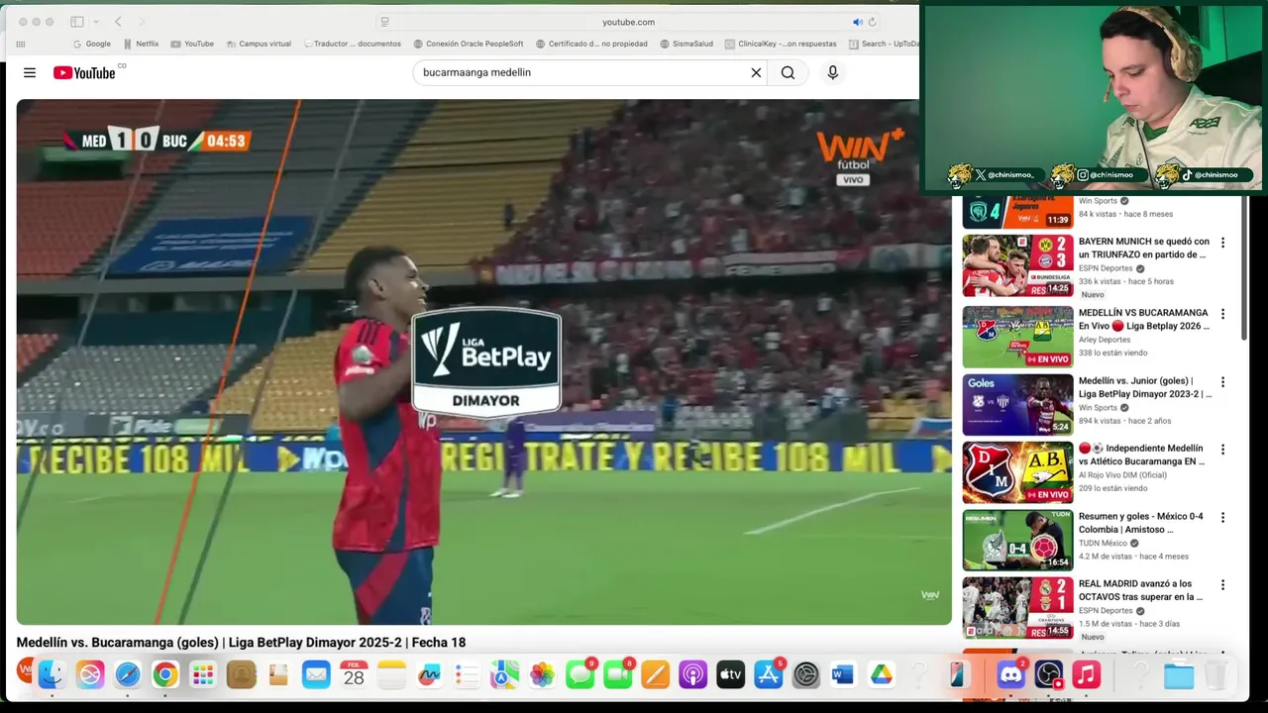
Task: Open Photos app in Dock
Action: coord(542,675)
